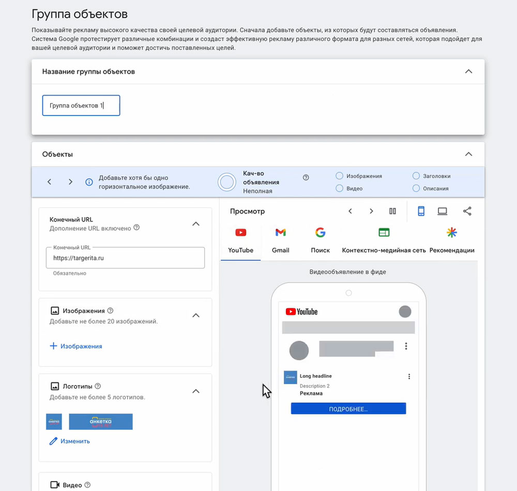Click the side-by-side comparison icon in preview
This screenshot has height=491, width=517.
click(x=392, y=211)
